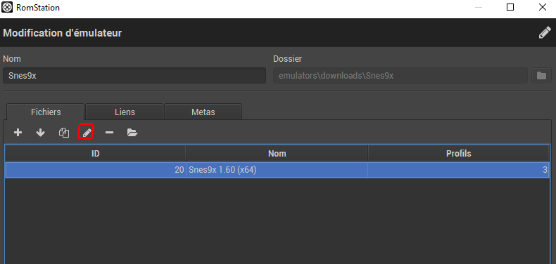The height and width of the screenshot is (264, 556).
Task: Click the duplicate file icon
Action: coord(64,133)
